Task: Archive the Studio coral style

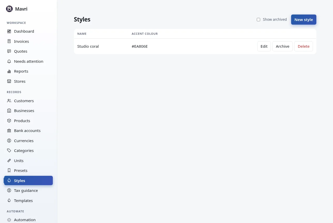Action: click(283, 46)
